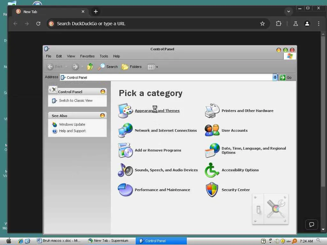Viewport: 327px width, 245px height.
Task: Open Performance and Maintenance pie chart icon
Action: (125, 190)
